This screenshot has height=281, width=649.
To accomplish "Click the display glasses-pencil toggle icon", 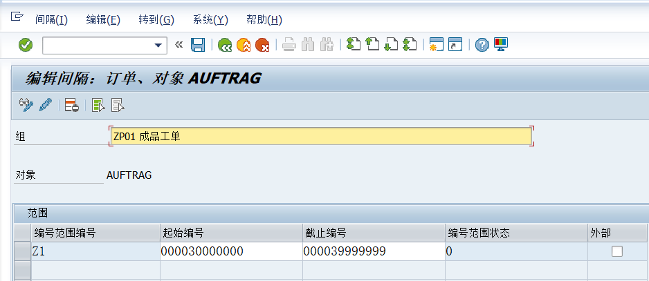I will (26, 105).
